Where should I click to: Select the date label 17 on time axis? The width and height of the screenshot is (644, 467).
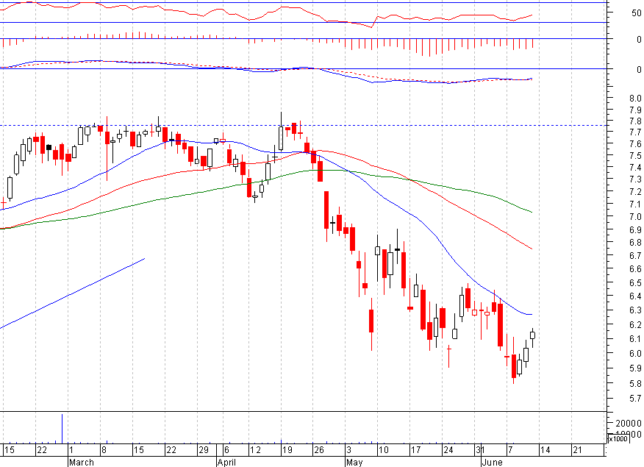click(415, 450)
